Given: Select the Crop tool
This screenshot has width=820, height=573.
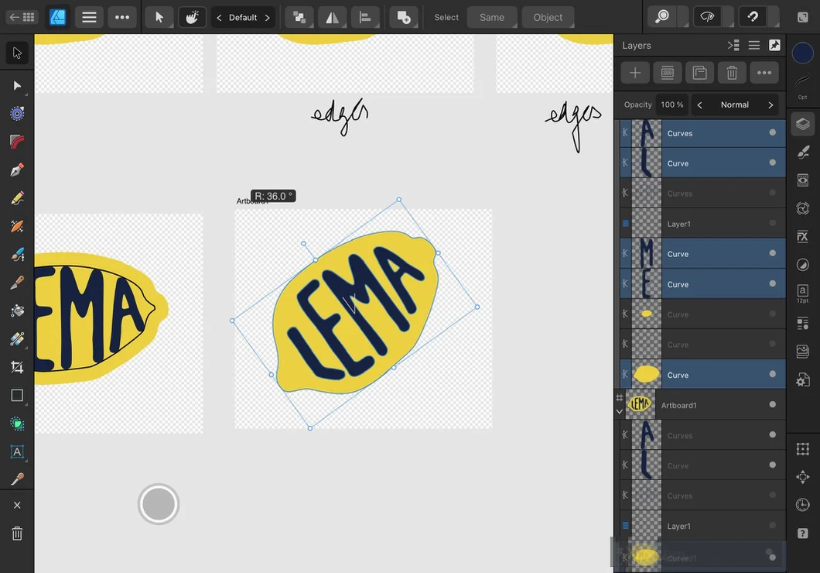Looking at the screenshot, I should click(x=17, y=367).
